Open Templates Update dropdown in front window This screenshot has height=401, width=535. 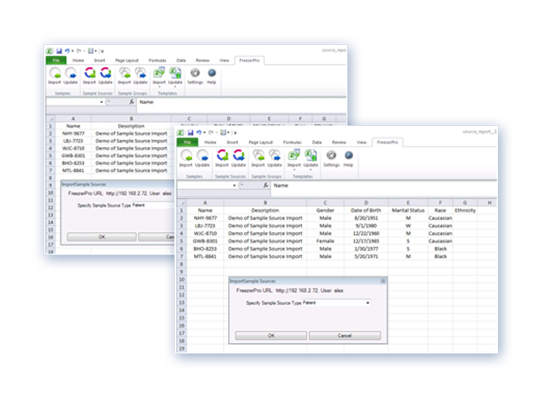click(310, 170)
